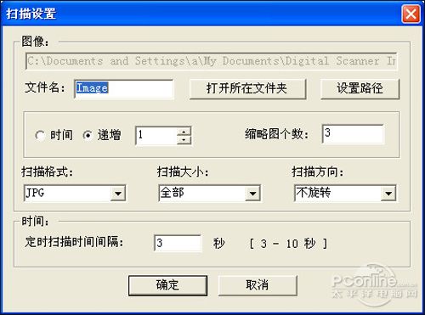
Task: Click the 扫描方向: label
Action: click(x=318, y=172)
